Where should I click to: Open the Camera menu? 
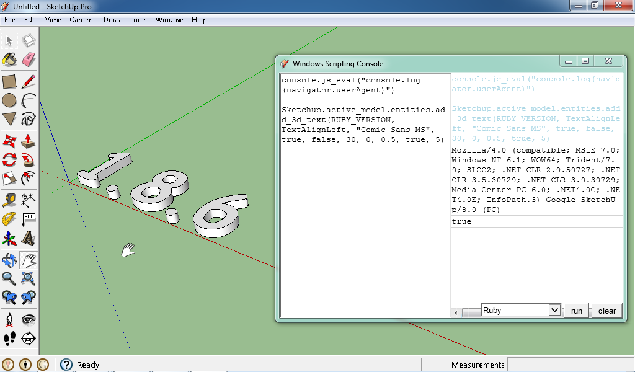pyautogui.click(x=82, y=20)
